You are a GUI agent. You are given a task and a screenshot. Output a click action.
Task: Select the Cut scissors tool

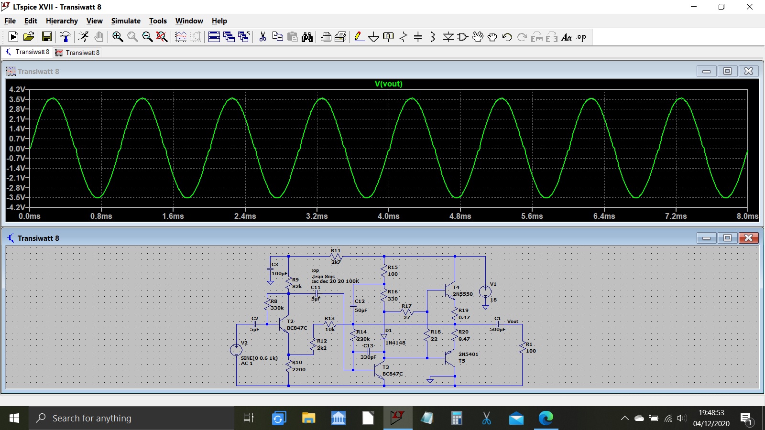262,37
